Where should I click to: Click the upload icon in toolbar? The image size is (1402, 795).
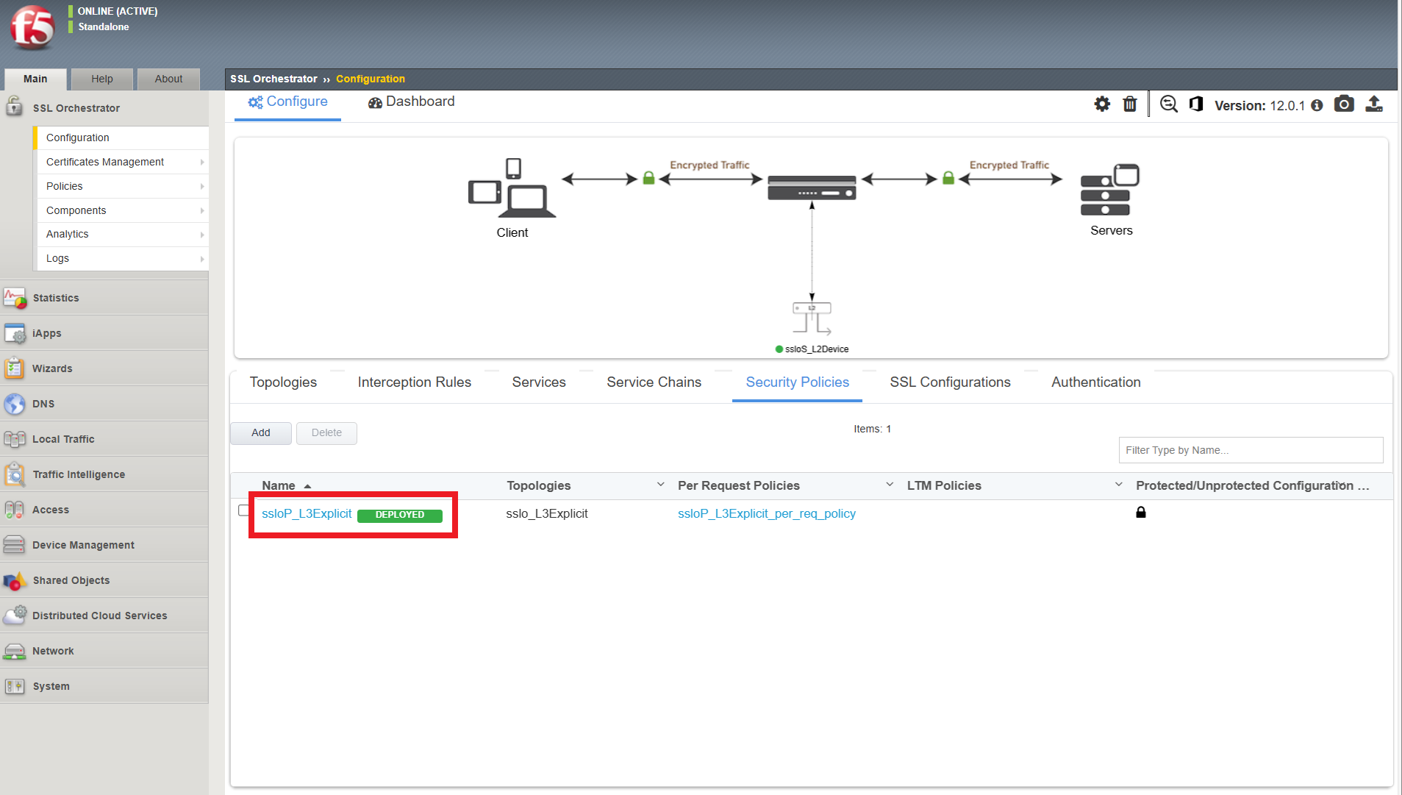(1374, 104)
